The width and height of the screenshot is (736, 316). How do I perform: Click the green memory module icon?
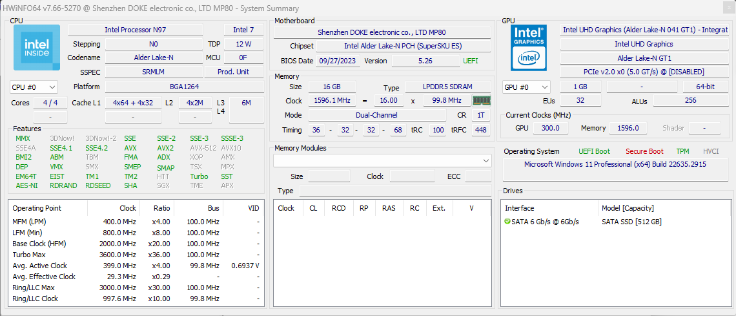pyautogui.click(x=481, y=100)
